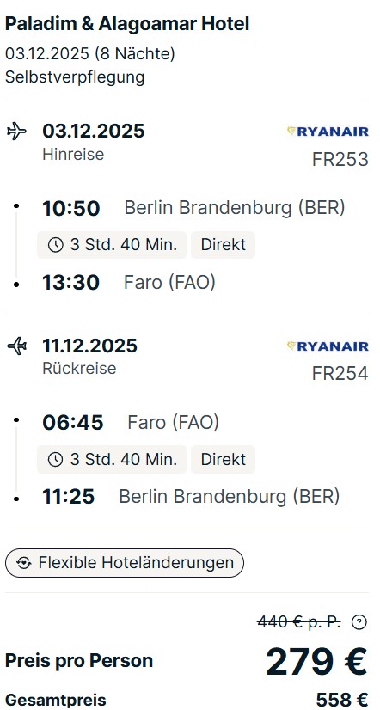Click the refresh icon in Flexible Hoteländerungen
This screenshot has height=710, width=380.
pyautogui.click(x=23, y=563)
